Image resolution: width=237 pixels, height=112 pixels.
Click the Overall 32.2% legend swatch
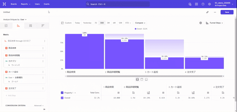(136, 29)
